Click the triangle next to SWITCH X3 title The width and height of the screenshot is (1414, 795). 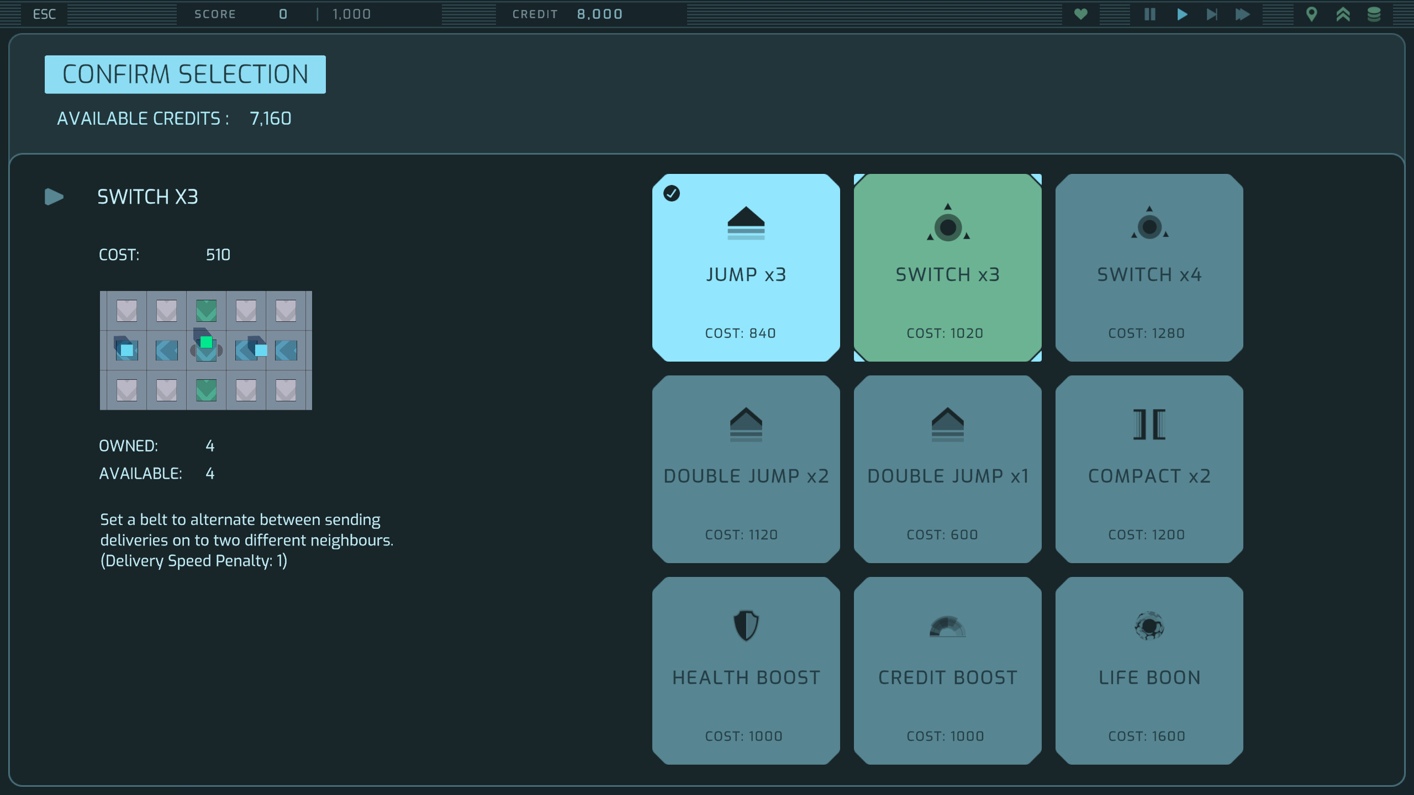pyautogui.click(x=54, y=197)
